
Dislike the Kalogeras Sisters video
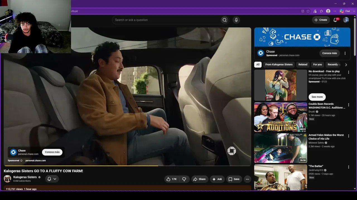pyautogui.click(x=184, y=179)
